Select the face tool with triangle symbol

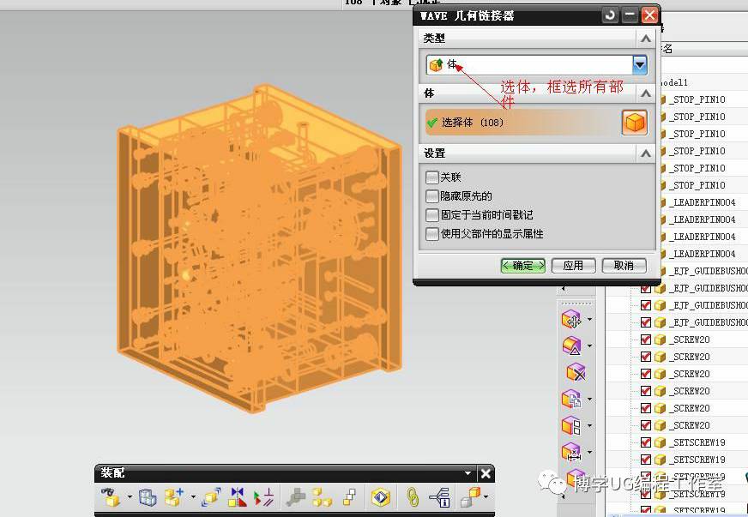click(x=571, y=346)
